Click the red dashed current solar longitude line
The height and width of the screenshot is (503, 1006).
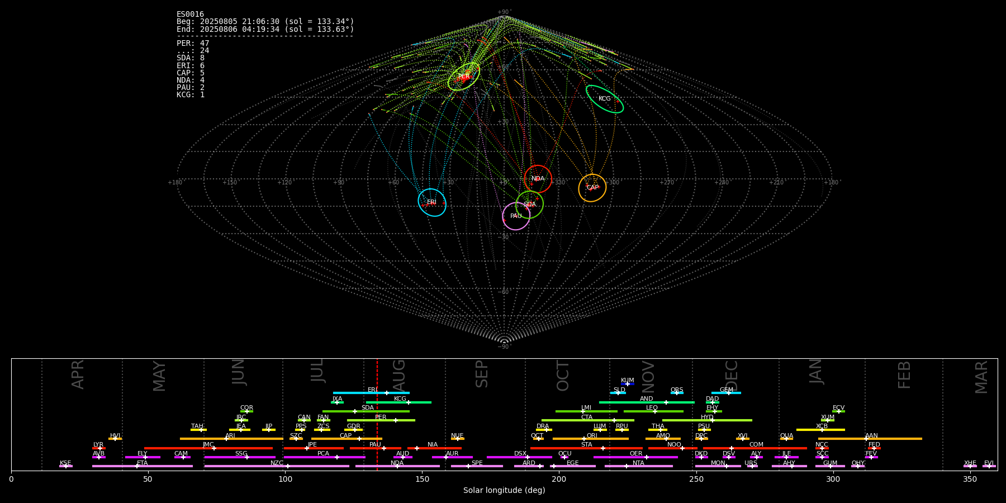[377, 414]
